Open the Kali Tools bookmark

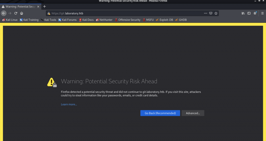coord(48,20)
